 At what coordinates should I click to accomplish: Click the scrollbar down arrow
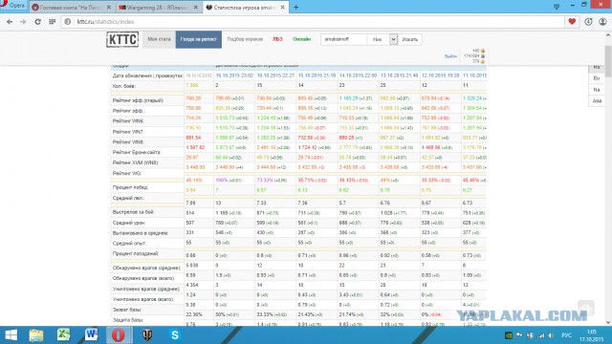pos(608,322)
